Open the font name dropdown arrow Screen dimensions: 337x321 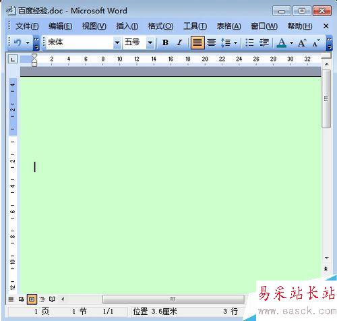coord(117,42)
